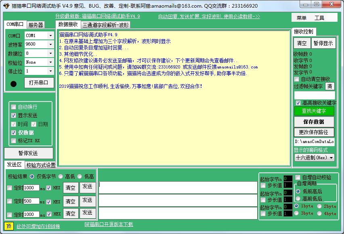
Task: Choose the 高前低后 radio button
Action: 298,199
